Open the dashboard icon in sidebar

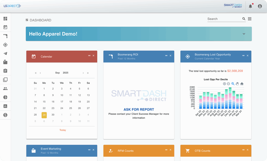coord(5,19)
